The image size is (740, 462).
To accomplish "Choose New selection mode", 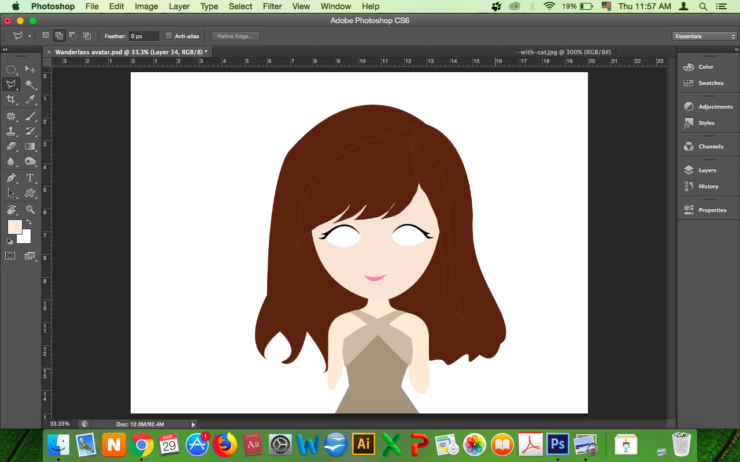I will tap(46, 35).
